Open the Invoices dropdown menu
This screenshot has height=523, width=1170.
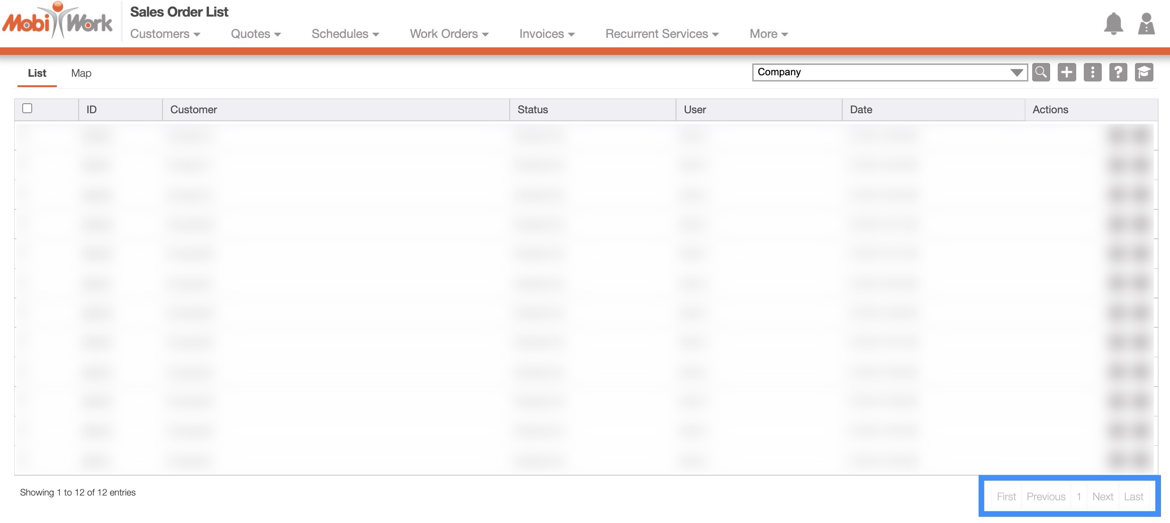[x=547, y=34]
